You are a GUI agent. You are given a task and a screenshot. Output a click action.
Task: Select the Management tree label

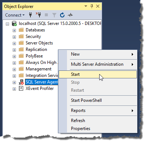coord(38,69)
